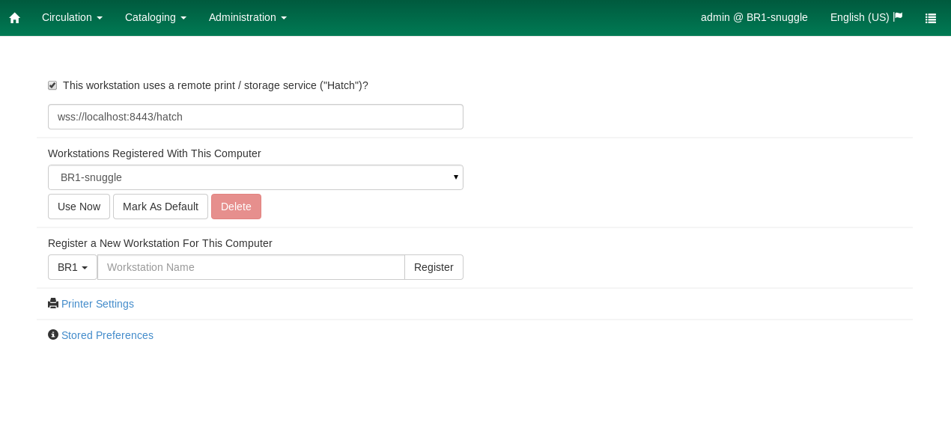The width and height of the screenshot is (951, 440).
Task: Open the list menu icon at top right
Action: coord(930,18)
